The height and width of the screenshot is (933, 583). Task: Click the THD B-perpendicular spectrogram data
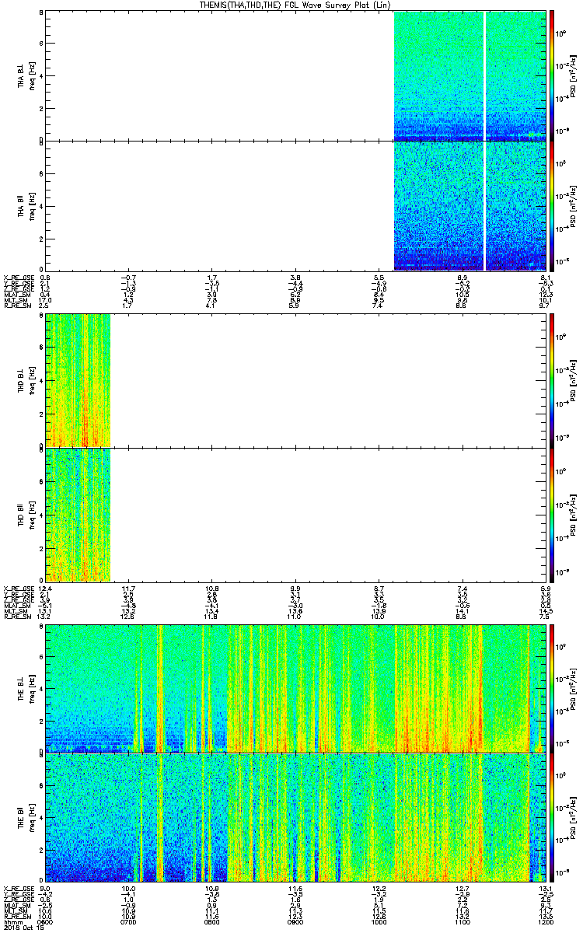pyautogui.click(x=78, y=379)
